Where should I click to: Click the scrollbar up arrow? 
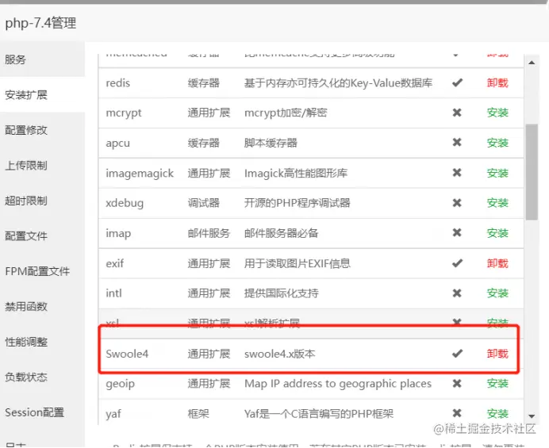pos(532,63)
